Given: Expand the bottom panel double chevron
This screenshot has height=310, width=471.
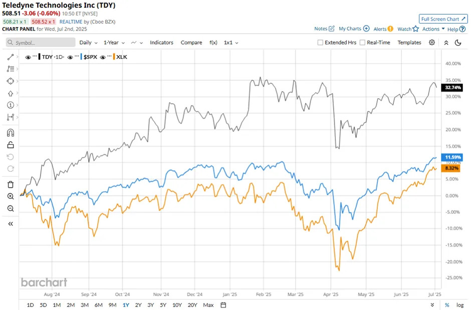Looking at the screenshot, I should point(432,305).
